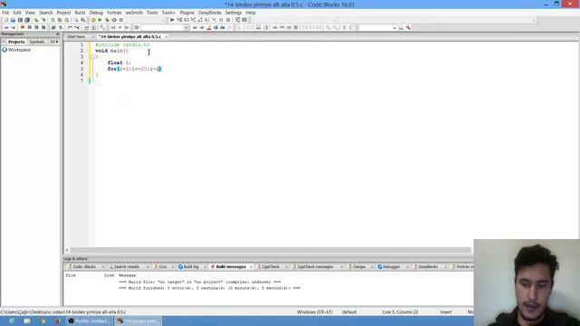Image resolution: width=580 pixels, height=326 pixels.
Task: Switch to the Symbols management tab
Action: click(x=37, y=42)
